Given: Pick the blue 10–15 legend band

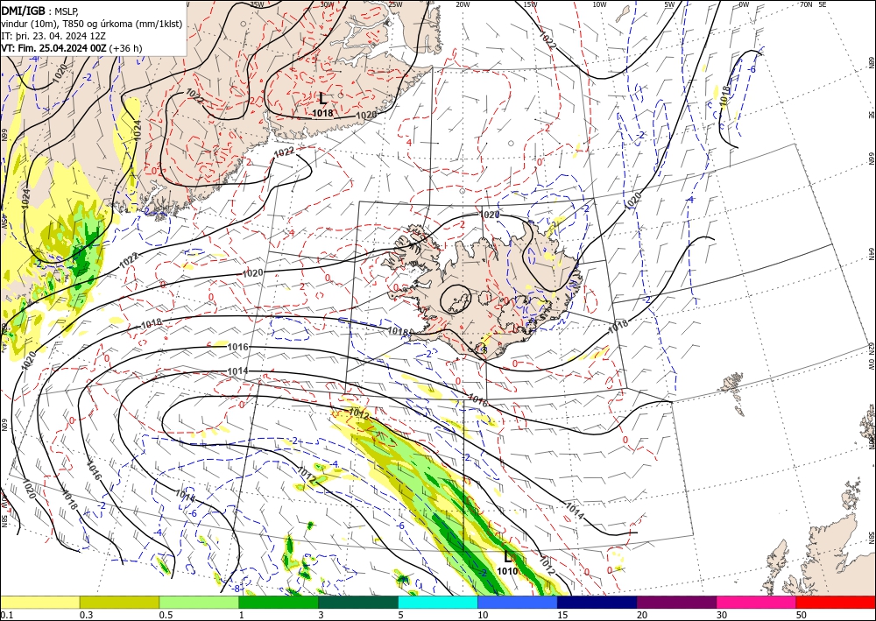Looking at the screenshot, I should (518, 602).
